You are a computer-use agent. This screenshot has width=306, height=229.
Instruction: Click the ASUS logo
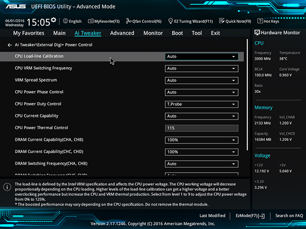pos(16,7)
